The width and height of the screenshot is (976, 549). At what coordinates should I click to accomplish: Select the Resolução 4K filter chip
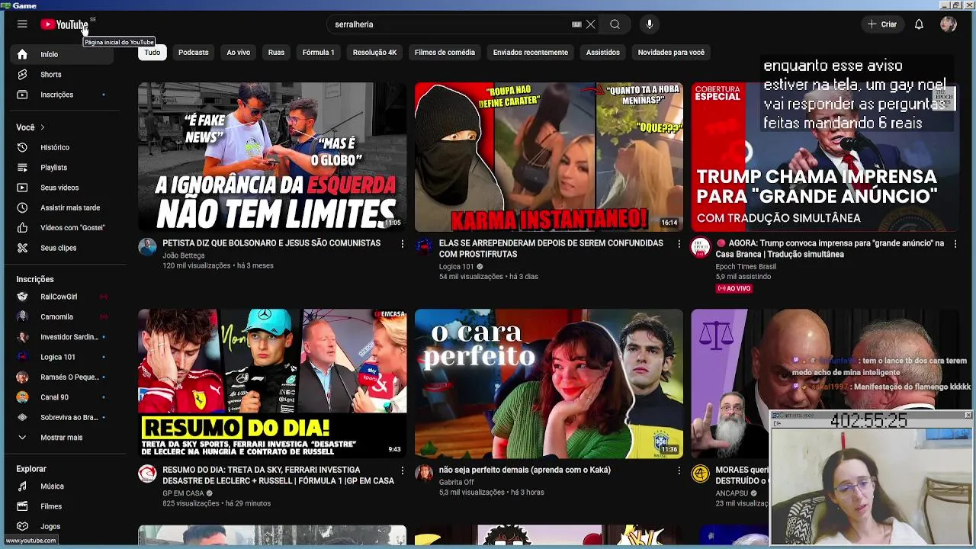click(375, 53)
